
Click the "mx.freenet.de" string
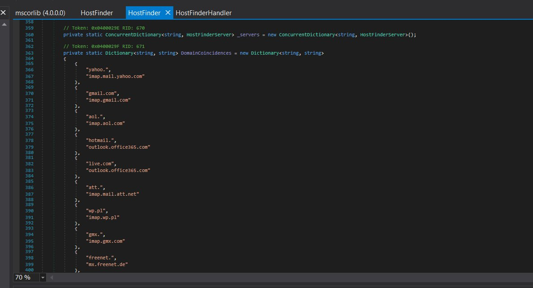[107, 265]
